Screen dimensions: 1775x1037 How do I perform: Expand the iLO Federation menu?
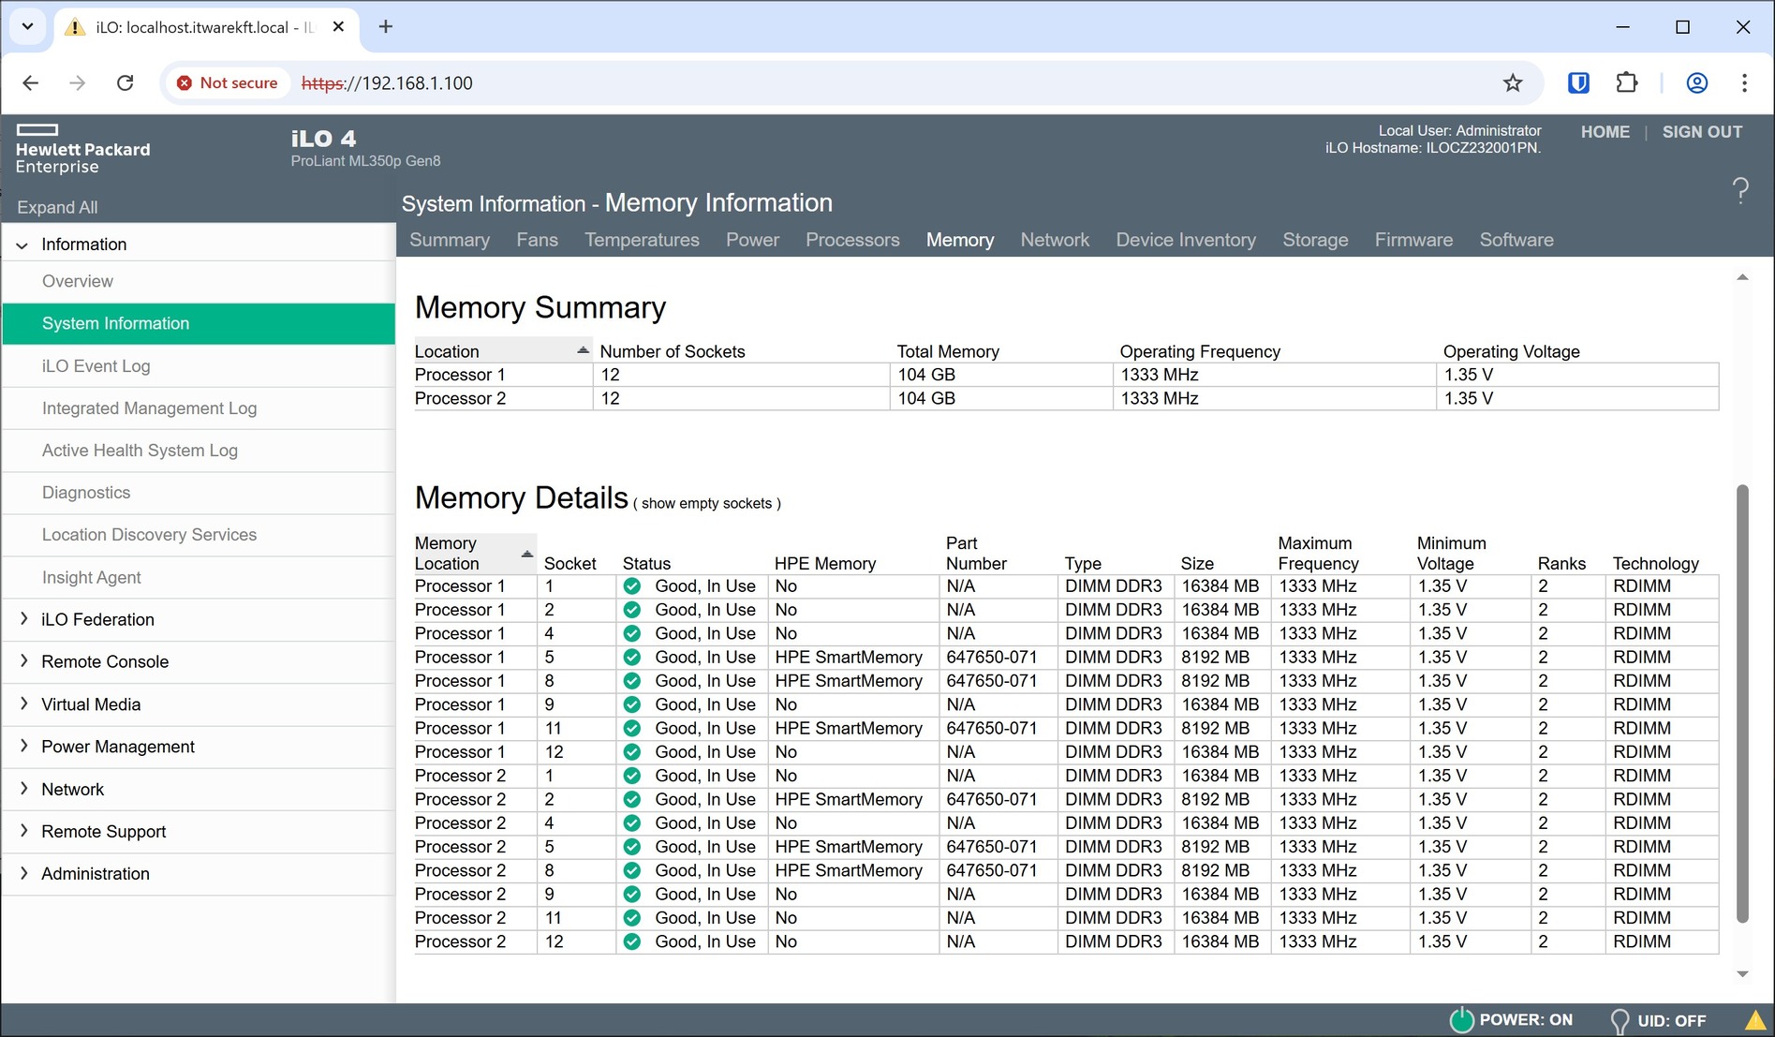point(97,619)
